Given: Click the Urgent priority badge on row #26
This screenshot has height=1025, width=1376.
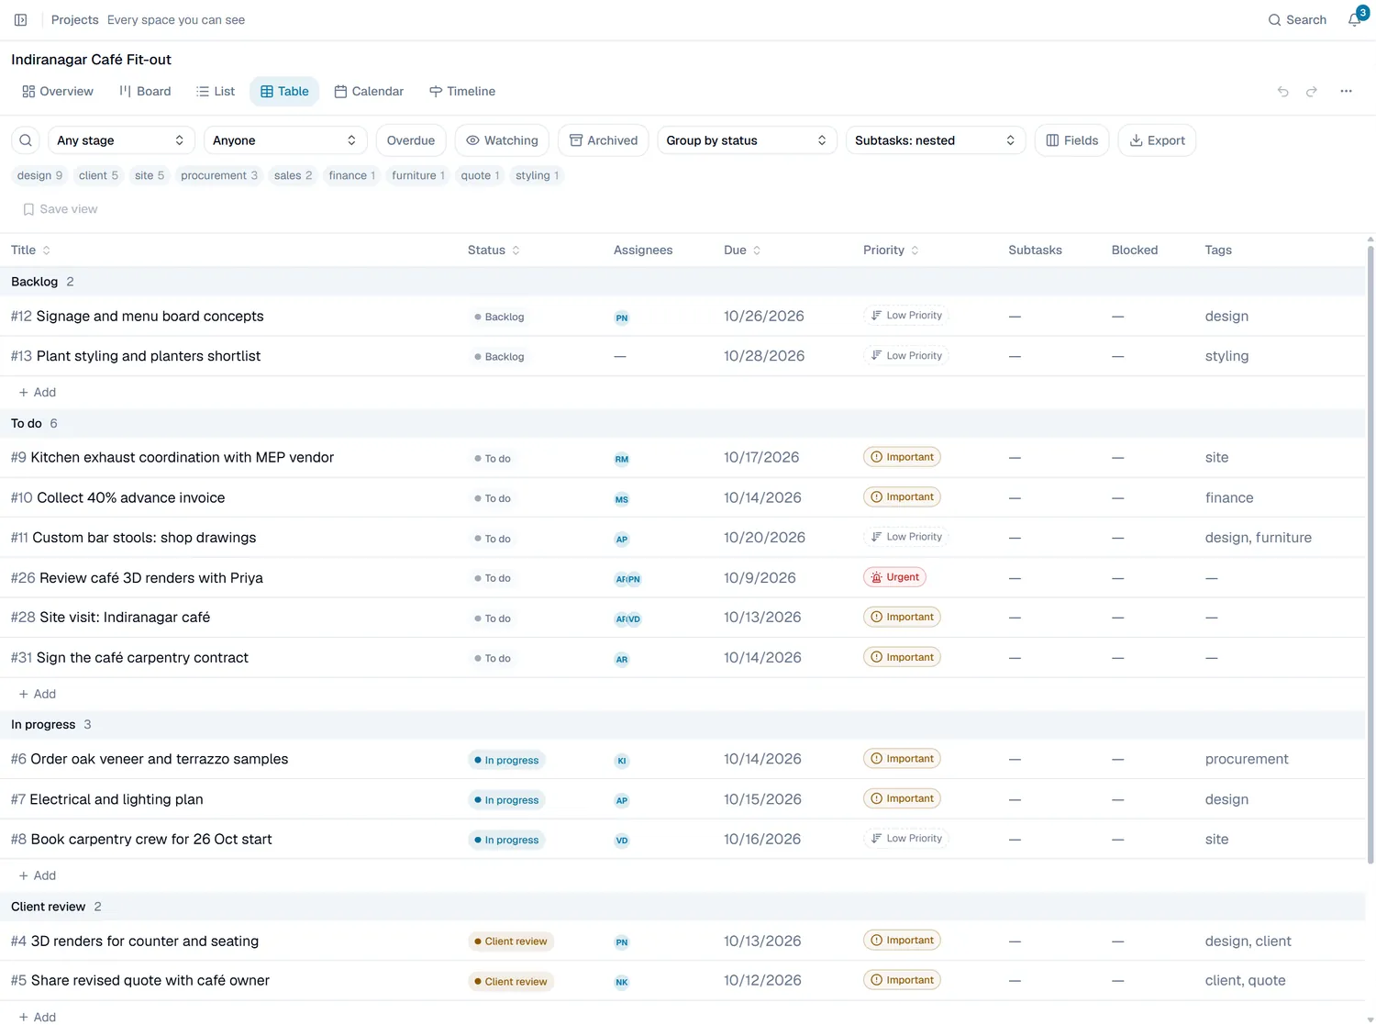Looking at the screenshot, I should pyautogui.click(x=894, y=577).
